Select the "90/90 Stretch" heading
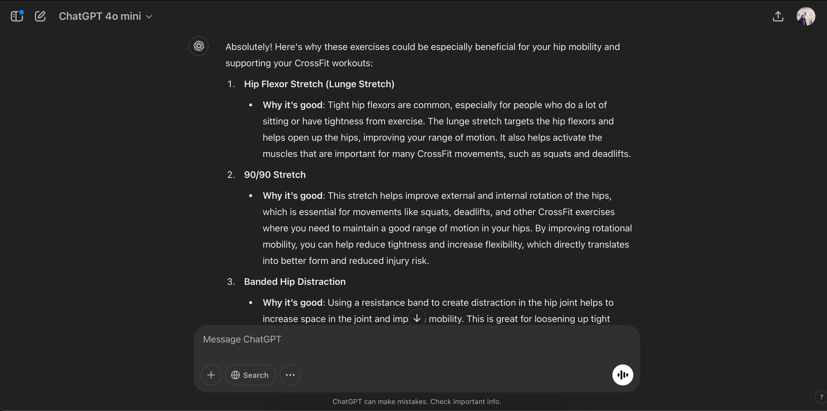This screenshot has width=827, height=411. click(275, 175)
